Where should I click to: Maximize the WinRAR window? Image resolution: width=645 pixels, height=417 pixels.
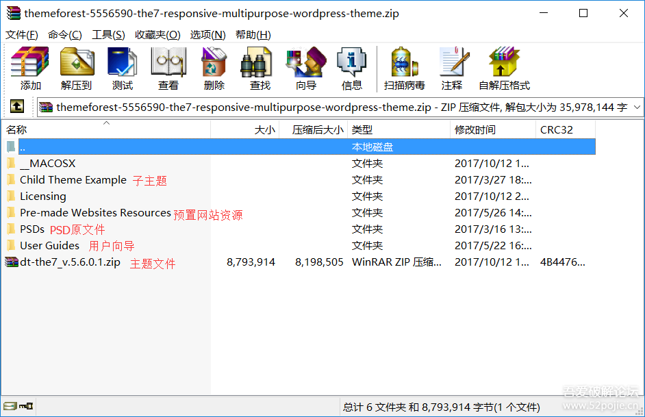point(583,13)
